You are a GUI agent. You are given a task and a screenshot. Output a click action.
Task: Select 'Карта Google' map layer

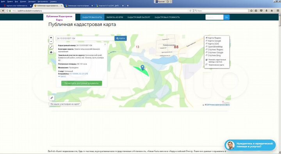[206, 41]
